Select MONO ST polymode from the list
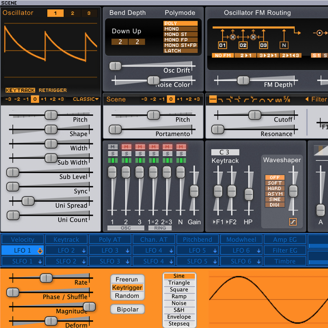The width and height of the screenshot is (328, 328). (181, 34)
